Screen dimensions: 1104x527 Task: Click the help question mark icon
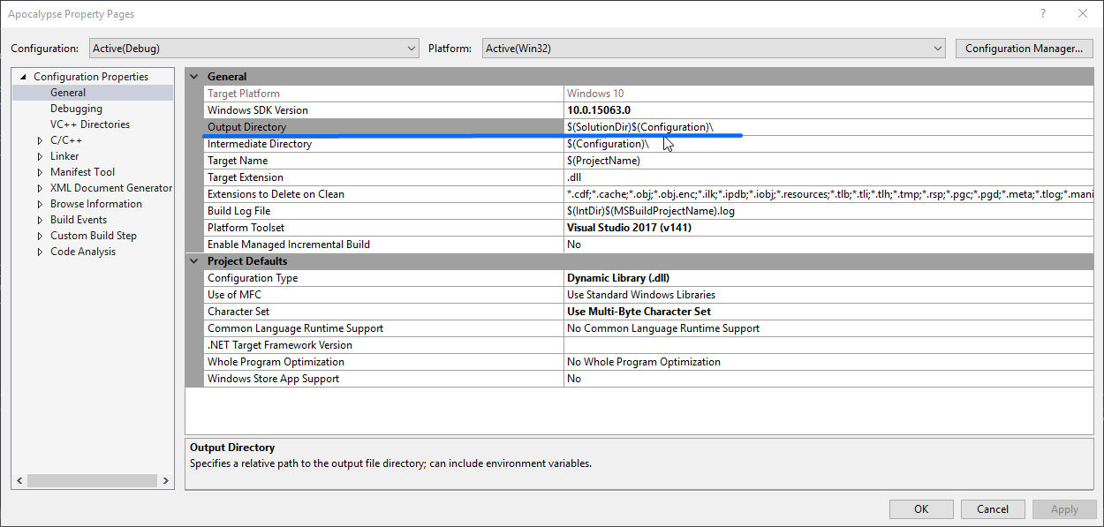point(1043,14)
